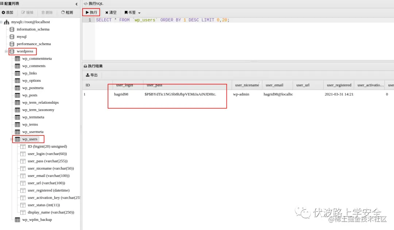The height and width of the screenshot is (230, 394).
Task: Click the table icon beside wp_postmeta
Action: coord(18,88)
